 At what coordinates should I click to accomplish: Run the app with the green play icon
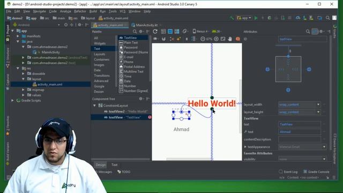pyautogui.click(x=256, y=18)
